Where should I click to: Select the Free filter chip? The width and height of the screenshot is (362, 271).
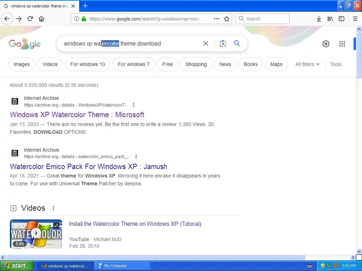click(167, 64)
